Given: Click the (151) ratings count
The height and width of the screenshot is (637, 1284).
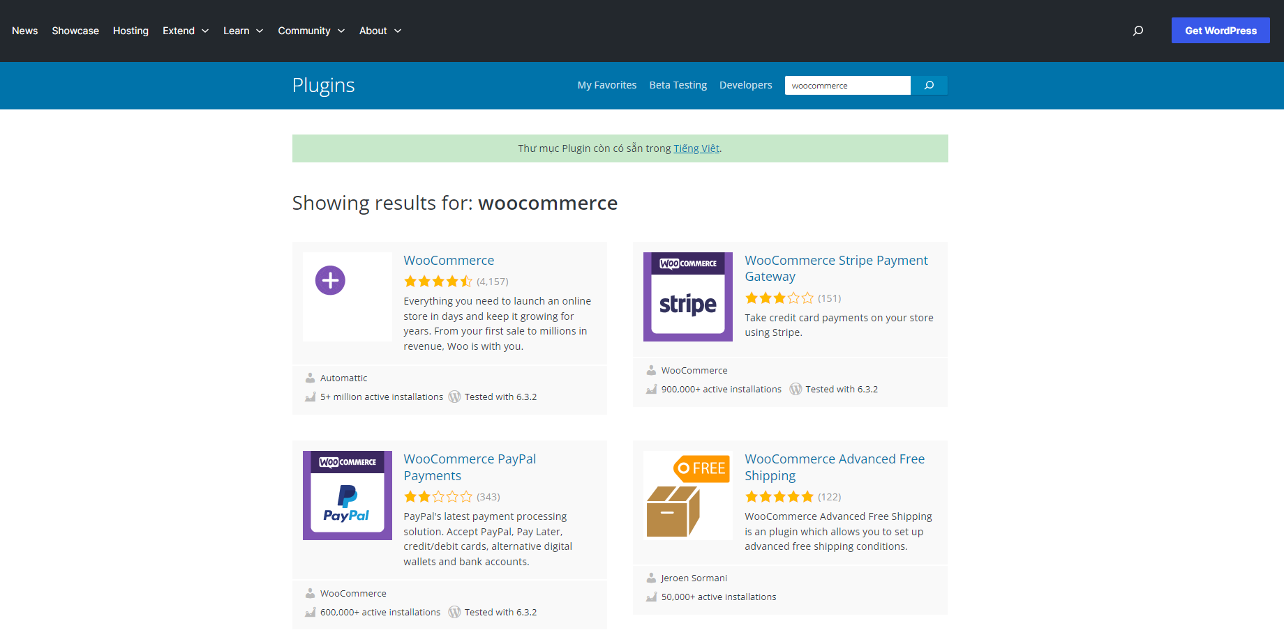Looking at the screenshot, I should (x=830, y=298).
